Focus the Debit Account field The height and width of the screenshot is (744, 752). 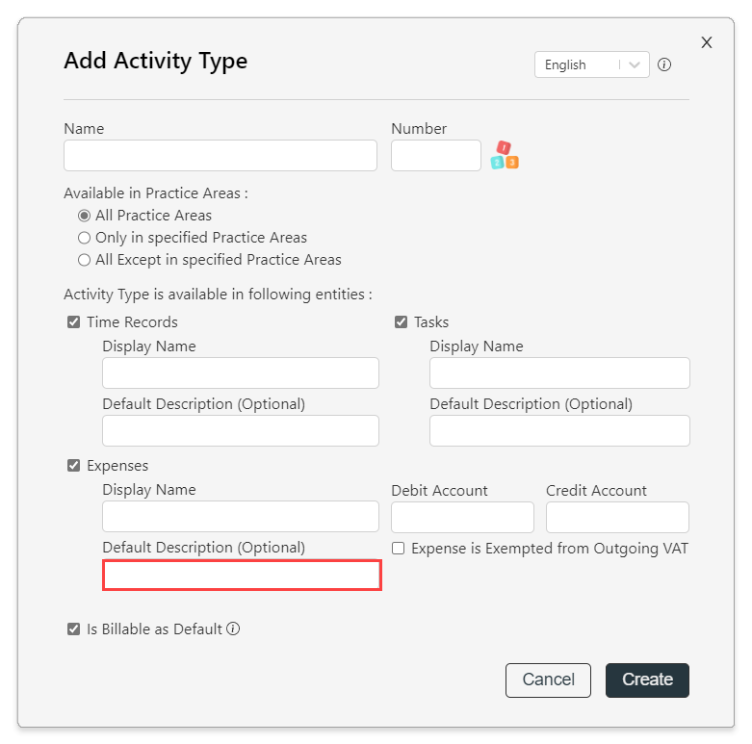point(462,517)
